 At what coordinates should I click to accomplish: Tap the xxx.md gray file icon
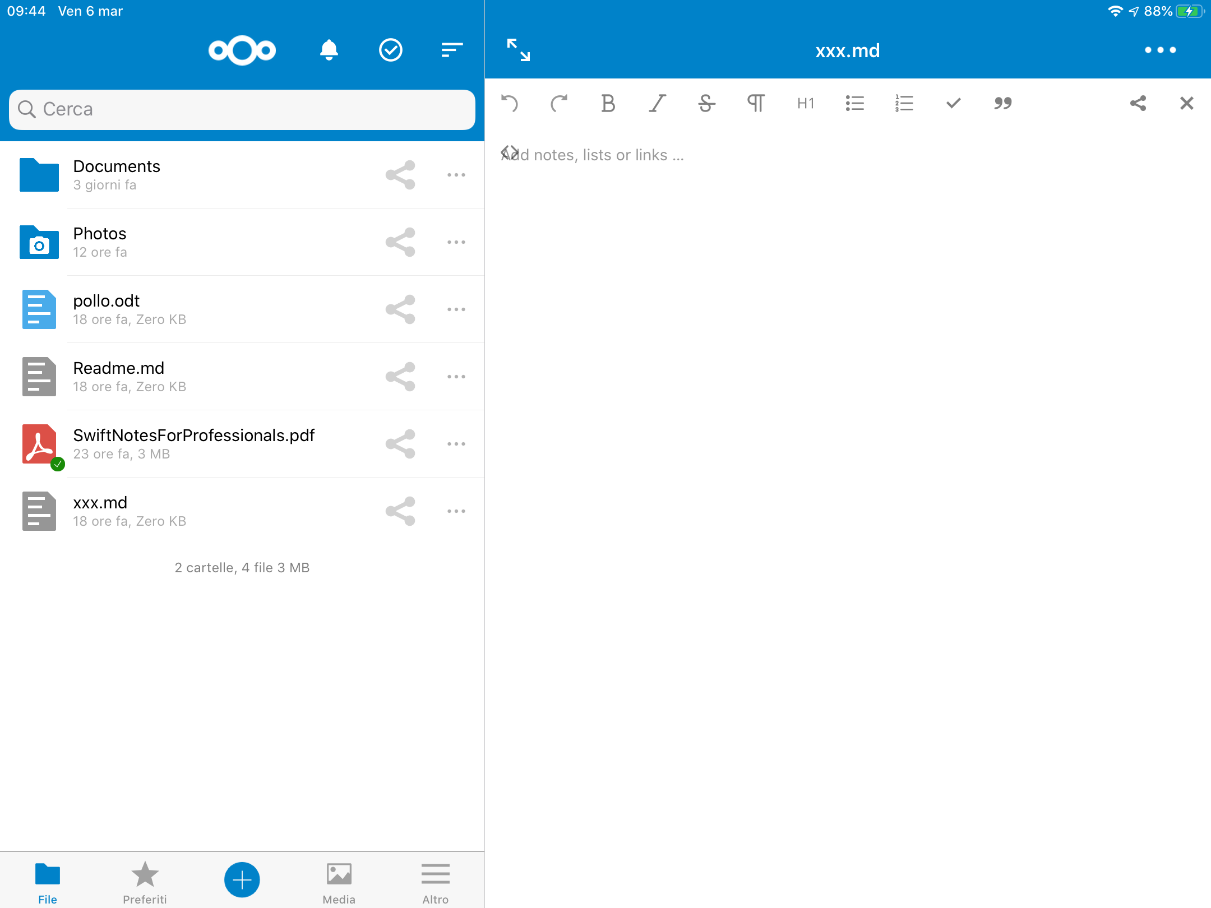(39, 511)
